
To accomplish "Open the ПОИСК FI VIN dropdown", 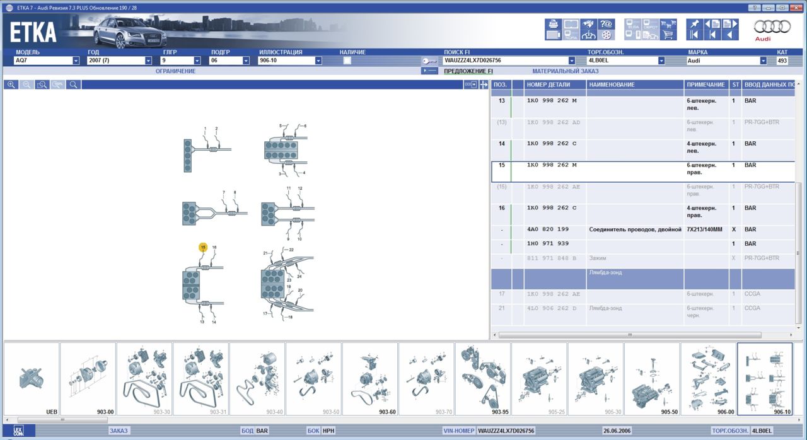I will (x=572, y=61).
